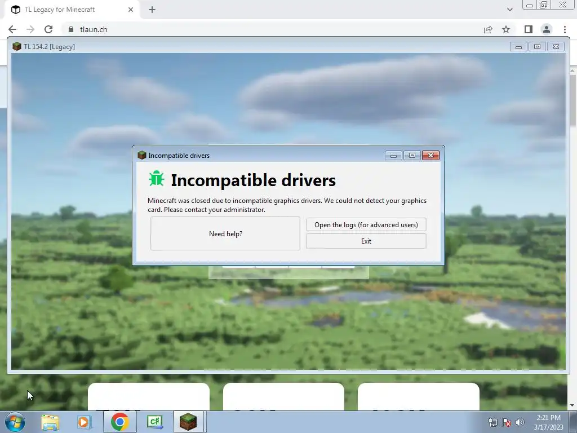Open Action Center flag icon
Image resolution: width=577 pixels, height=433 pixels.
[507, 423]
